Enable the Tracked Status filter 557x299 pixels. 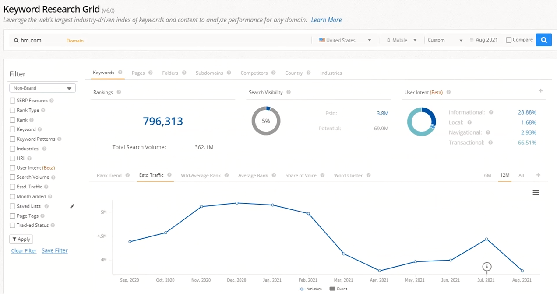[12, 225]
